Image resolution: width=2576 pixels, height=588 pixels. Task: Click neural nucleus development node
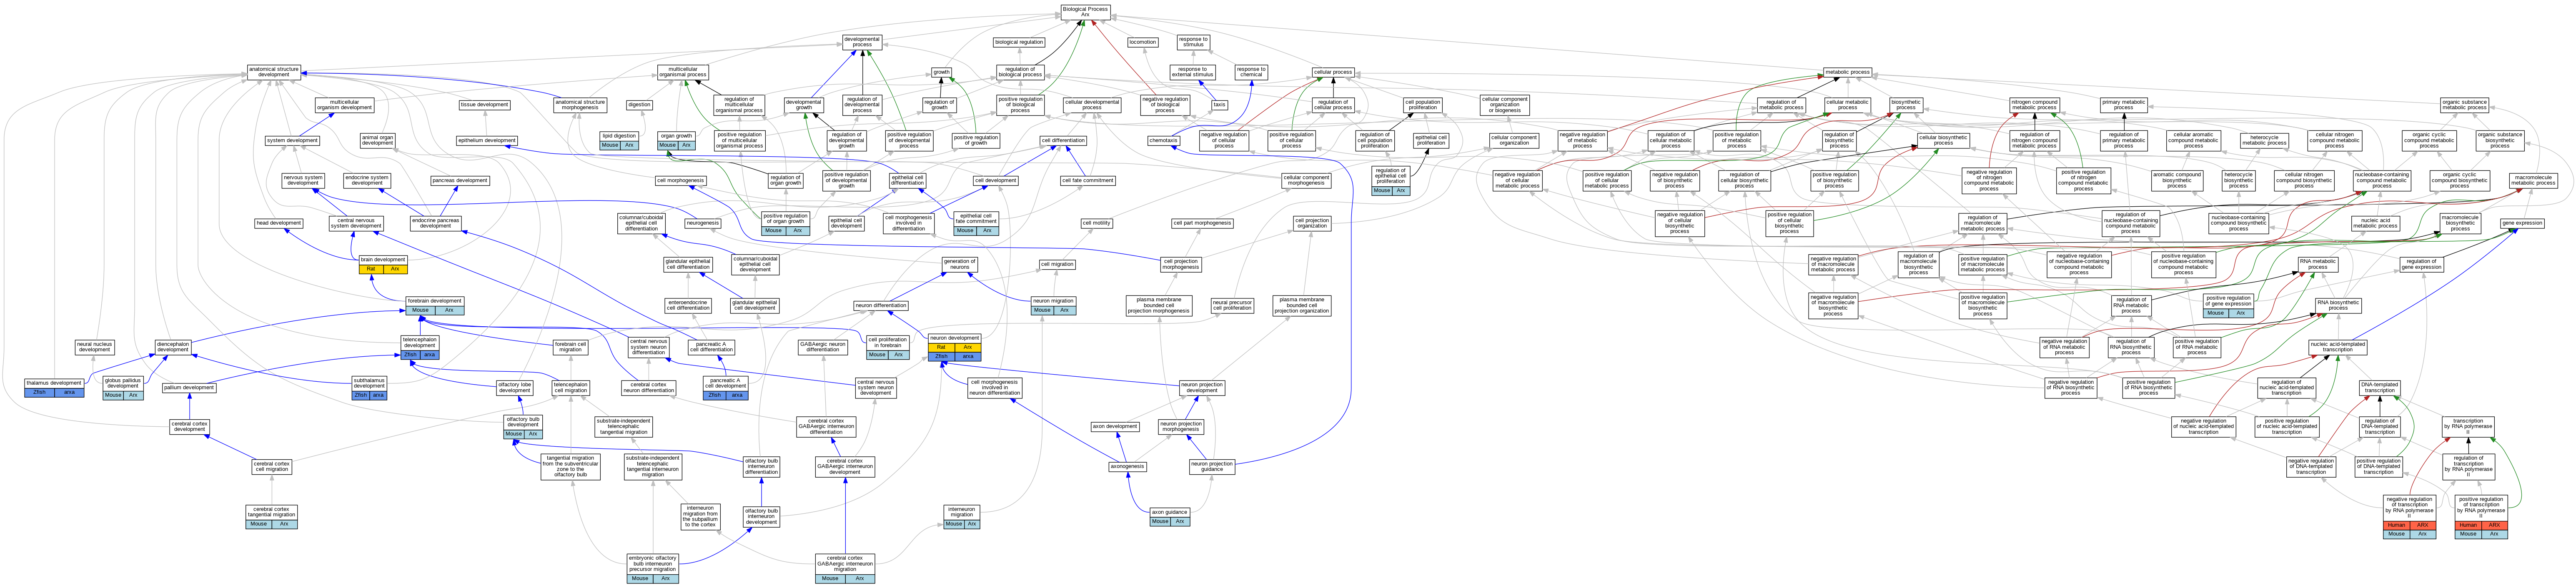click(95, 347)
